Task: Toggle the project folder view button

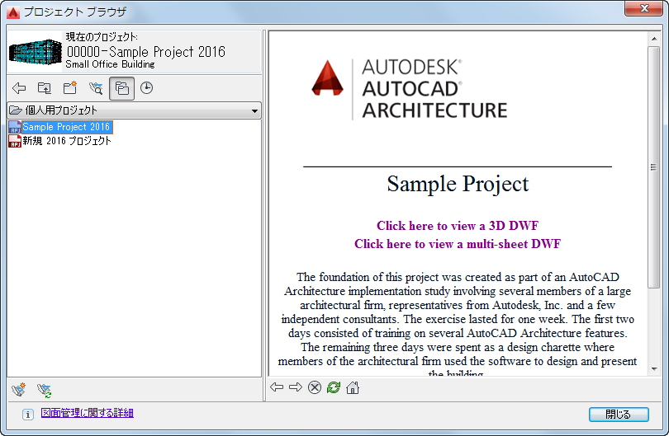Action: tap(121, 88)
